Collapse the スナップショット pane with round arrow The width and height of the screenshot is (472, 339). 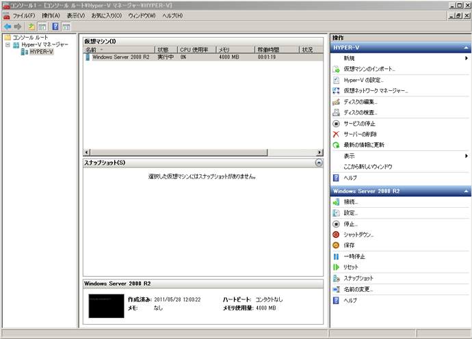[x=319, y=163]
